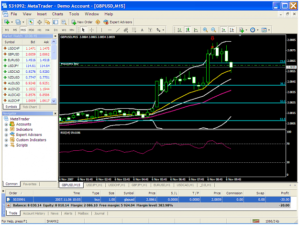Toggle the MN timeframe button
This screenshot has height=225, width=299.
tap(72, 30)
